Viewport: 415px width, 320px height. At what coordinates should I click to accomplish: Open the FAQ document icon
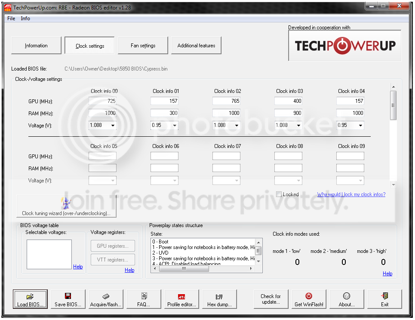click(x=144, y=296)
